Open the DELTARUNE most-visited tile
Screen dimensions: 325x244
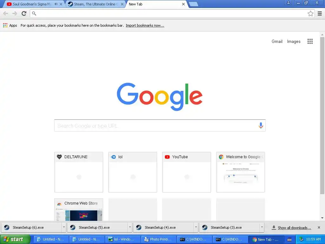click(x=79, y=172)
